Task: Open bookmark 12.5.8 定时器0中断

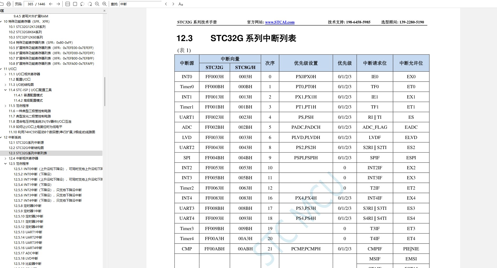Action: click(28, 206)
